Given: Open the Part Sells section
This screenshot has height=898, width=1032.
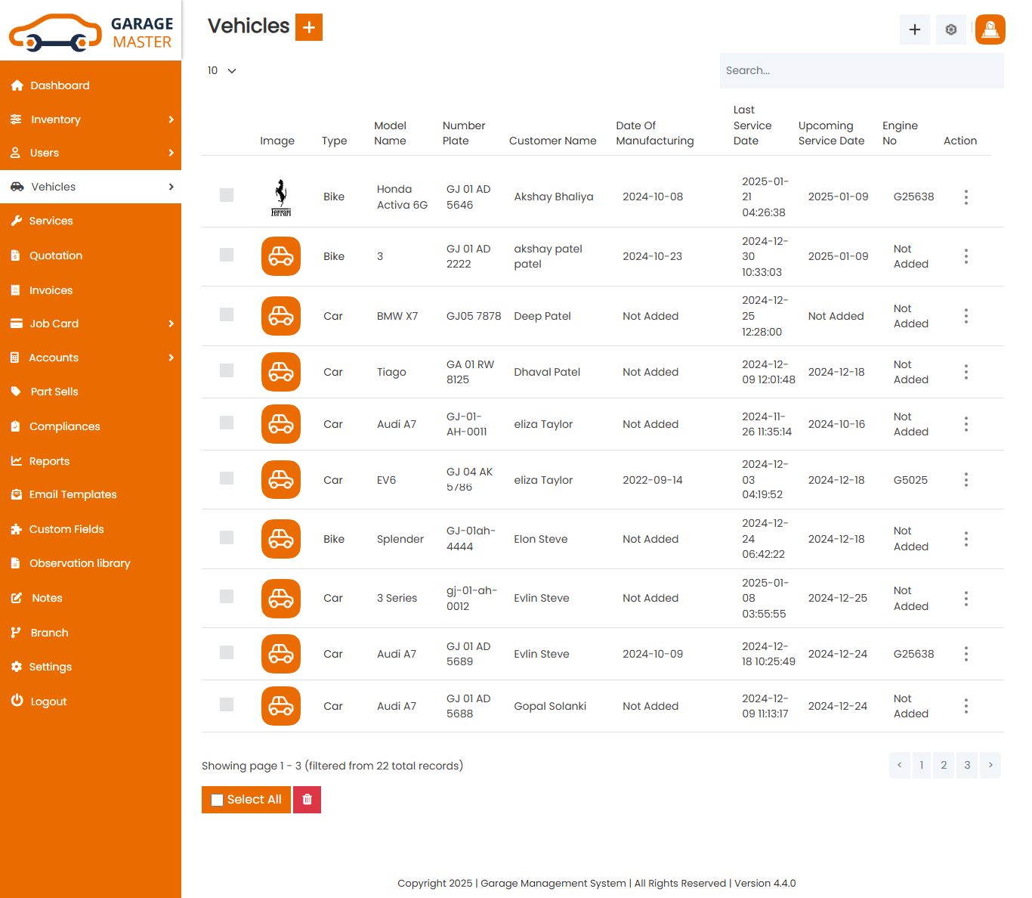Looking at the screenshot, I should (54, 392).
